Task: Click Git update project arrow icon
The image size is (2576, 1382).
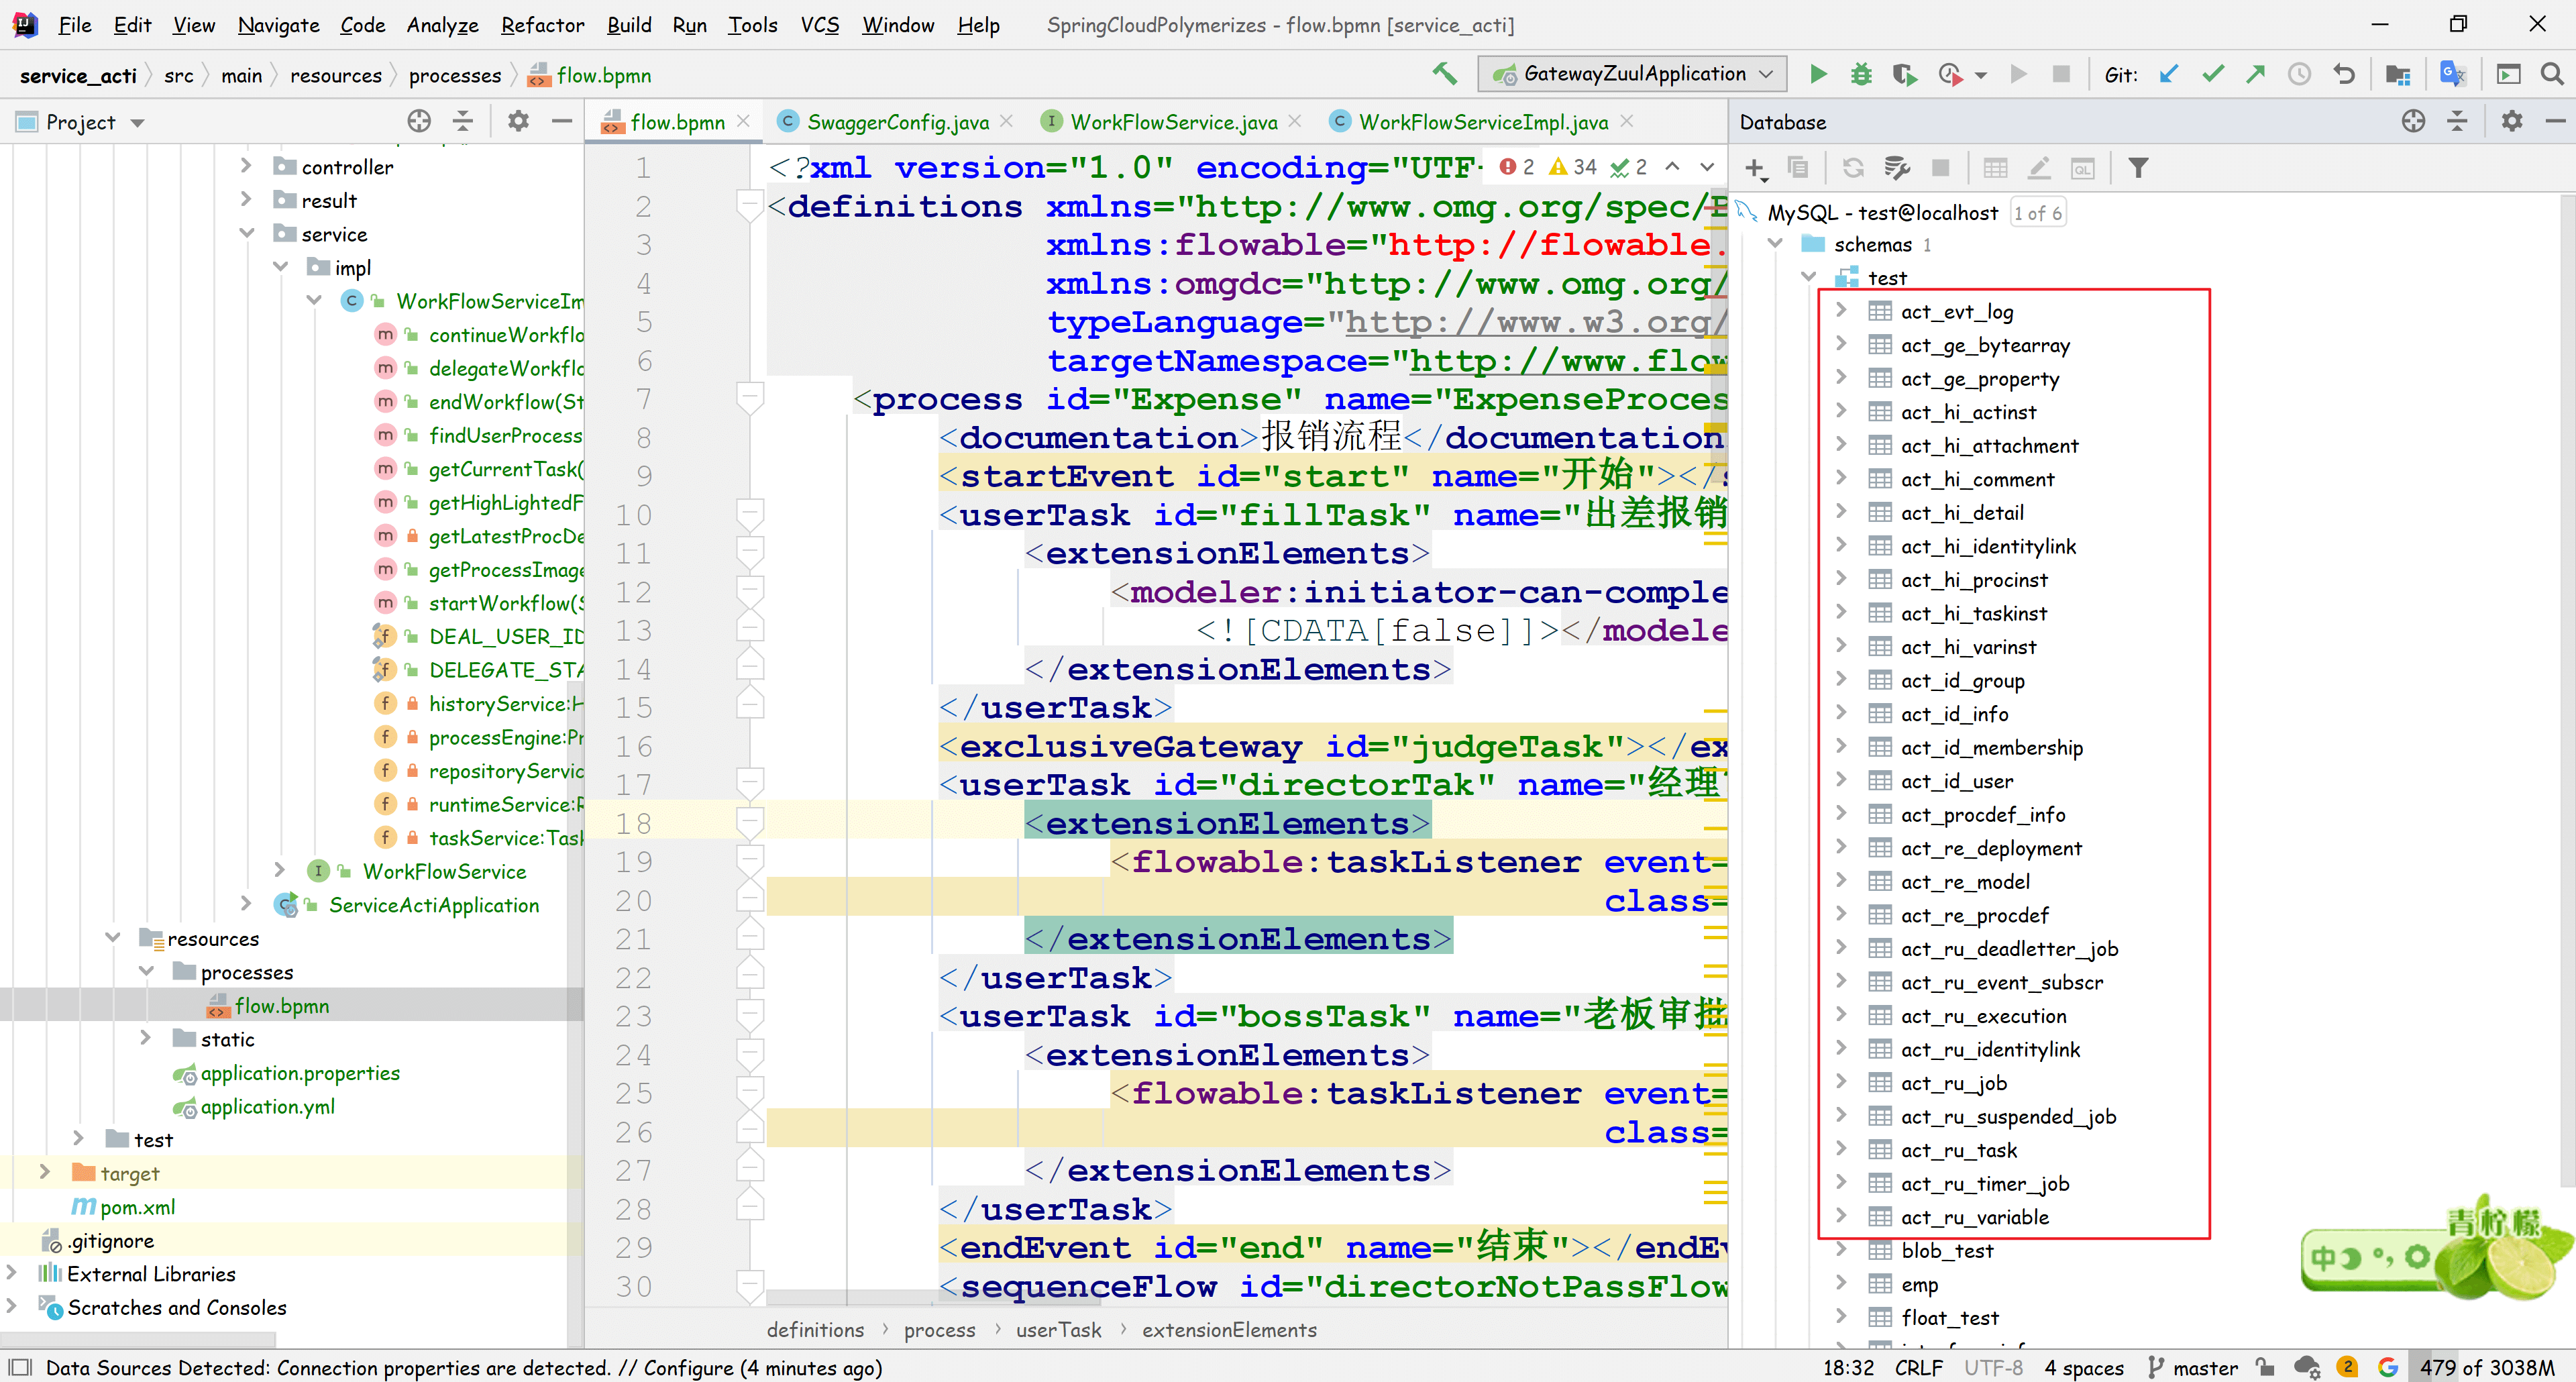Action: click(2168, 74)
